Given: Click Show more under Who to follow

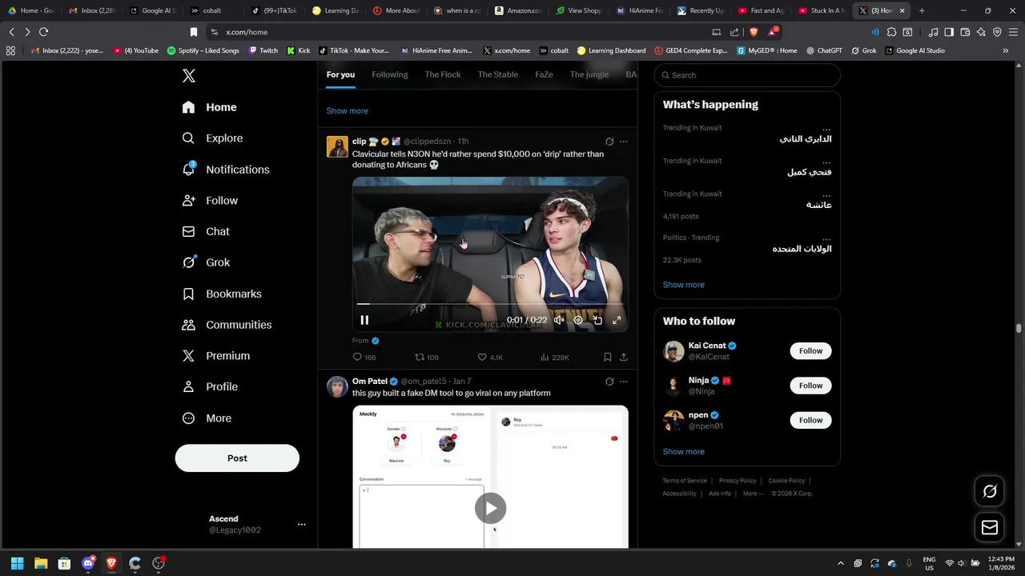Looking at the screenshot, I should click(x=684, y=452).
